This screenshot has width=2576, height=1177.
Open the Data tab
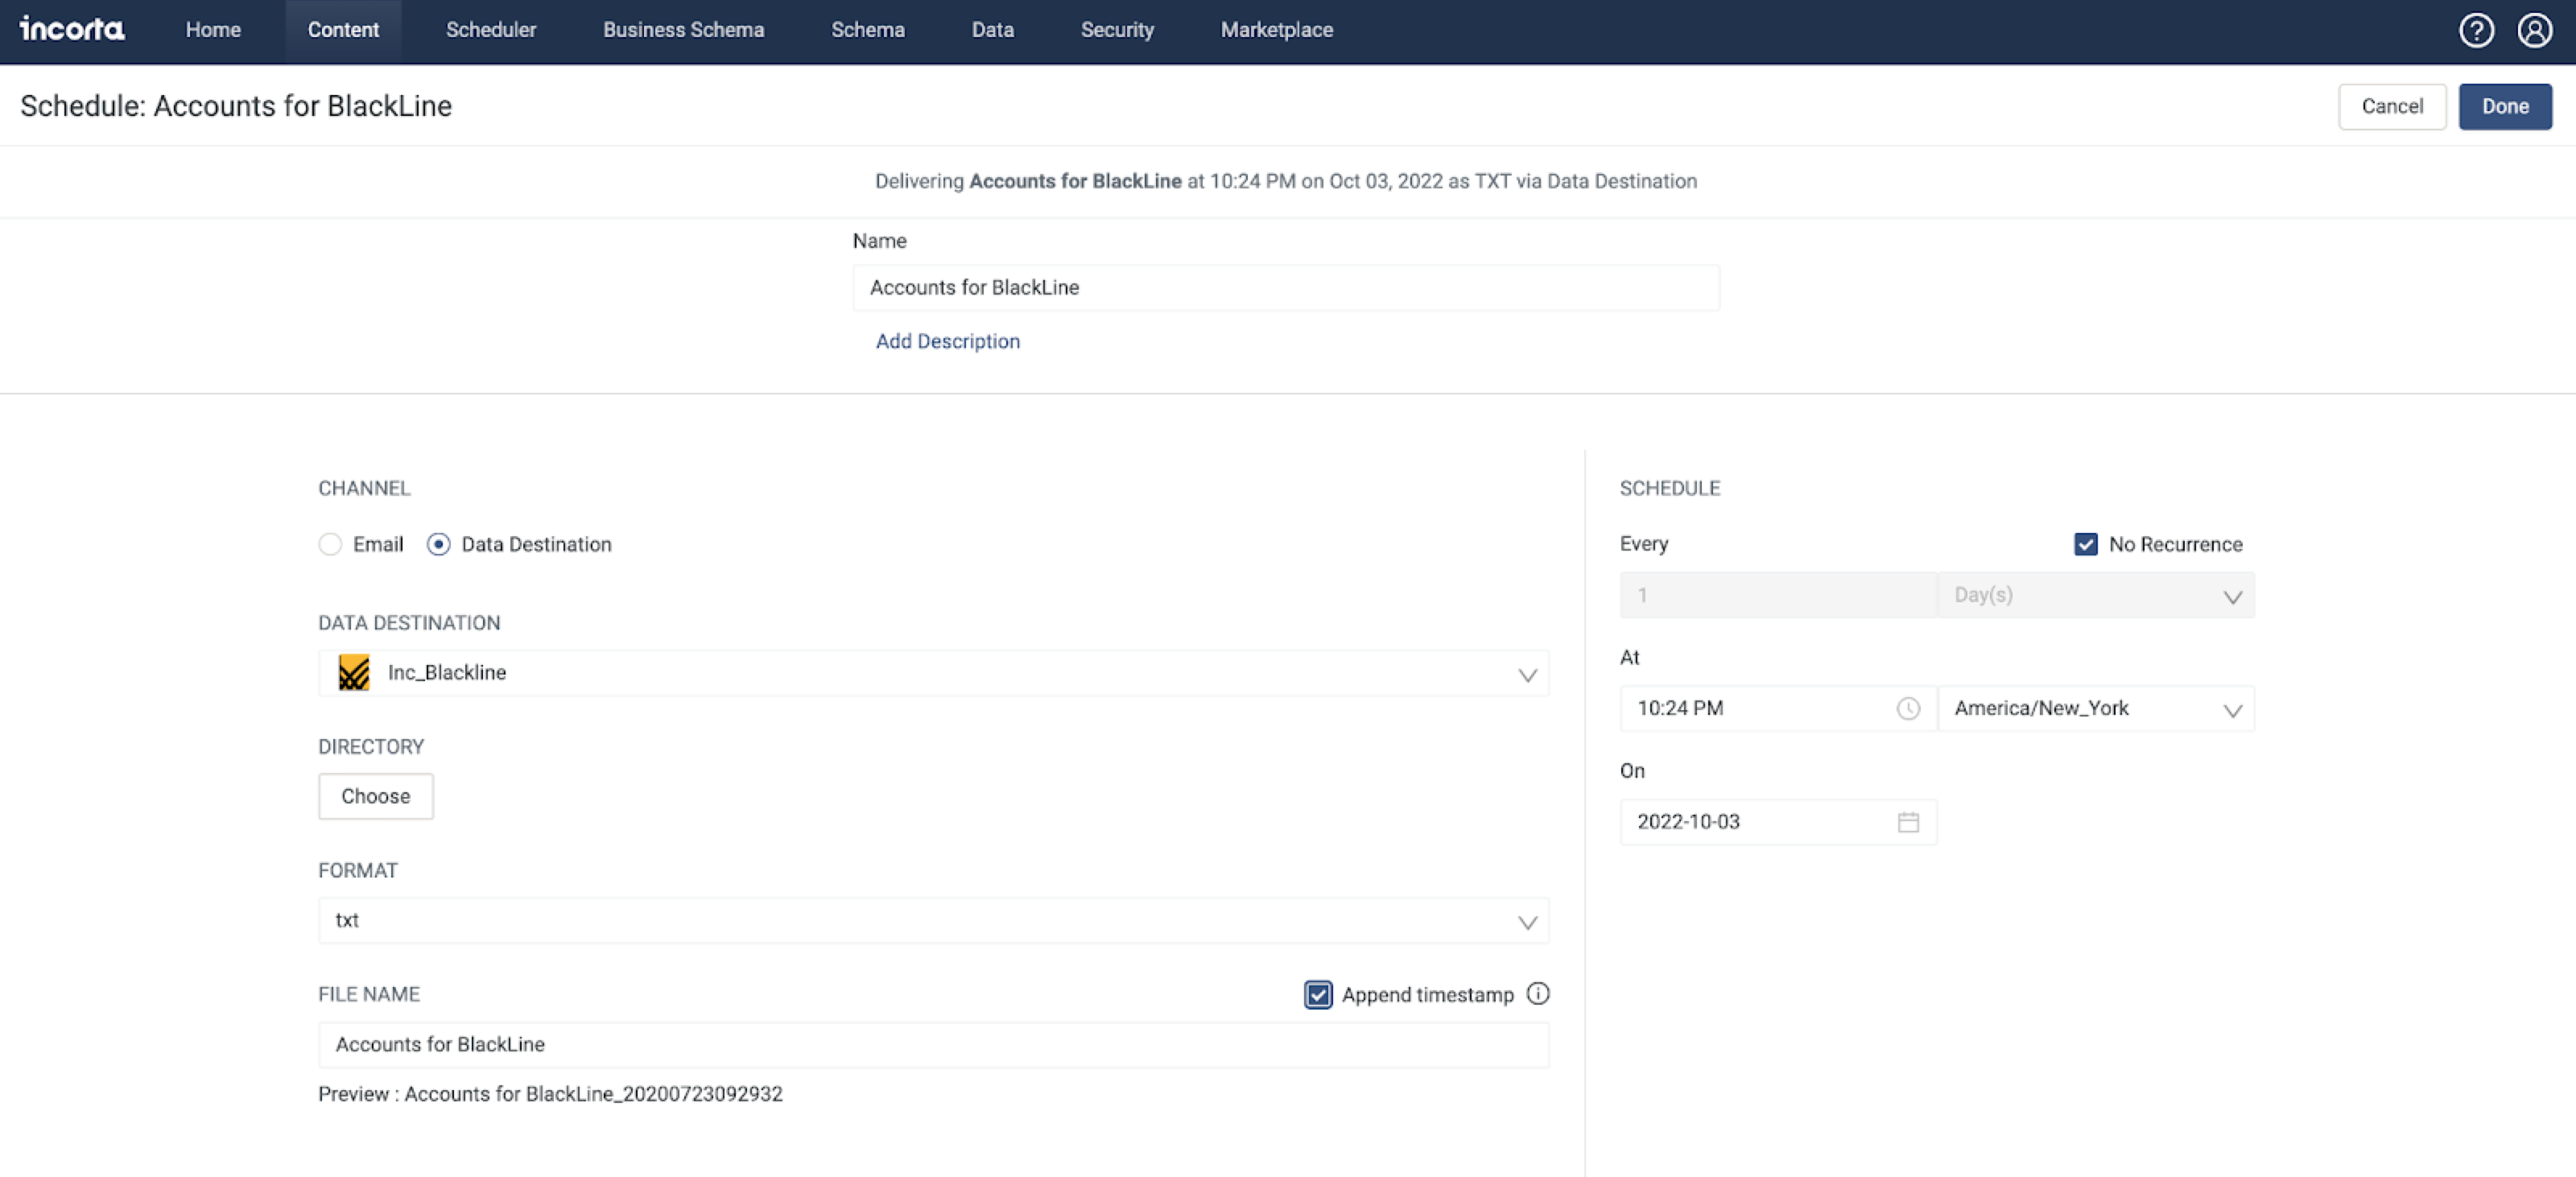(x=992, y=30)
